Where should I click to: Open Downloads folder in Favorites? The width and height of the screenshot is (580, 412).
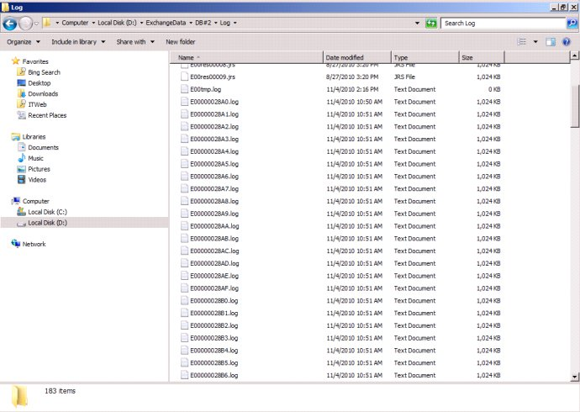tap(43, 94)
